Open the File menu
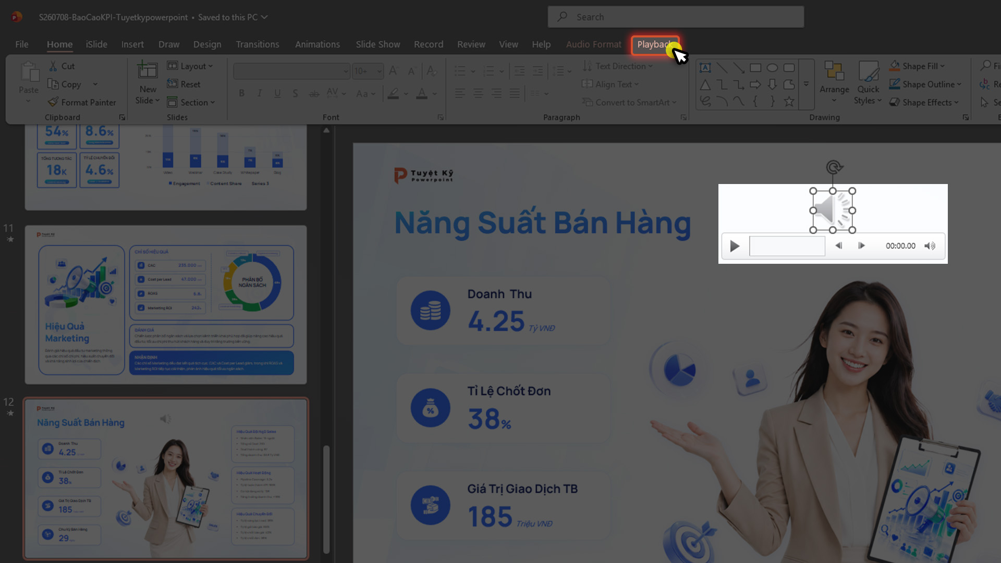The width and height of the screenshot is (1001, 563). click(22, 45)
